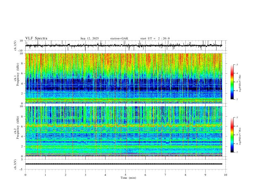The height and width of the screenshot is (196, 254).
Task: Click the ch.3 flat black trace
Action: point(124,164)
